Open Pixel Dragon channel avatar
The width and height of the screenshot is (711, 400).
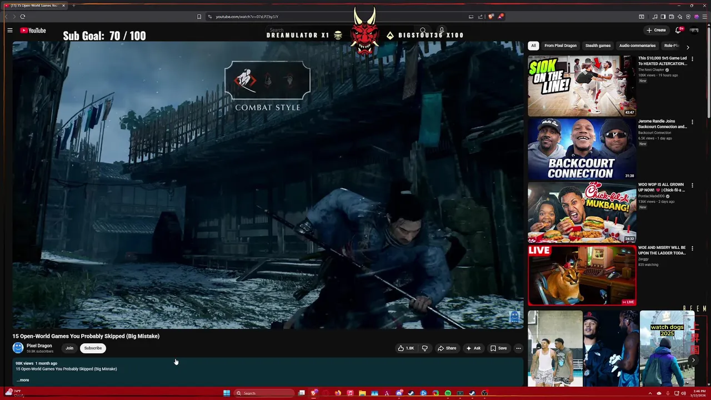tap(18, 348)
